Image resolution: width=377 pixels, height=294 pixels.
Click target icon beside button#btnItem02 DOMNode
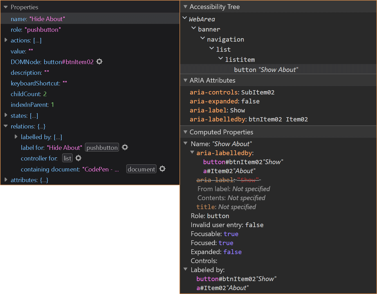pyautogui.click(x=99, y=62)
